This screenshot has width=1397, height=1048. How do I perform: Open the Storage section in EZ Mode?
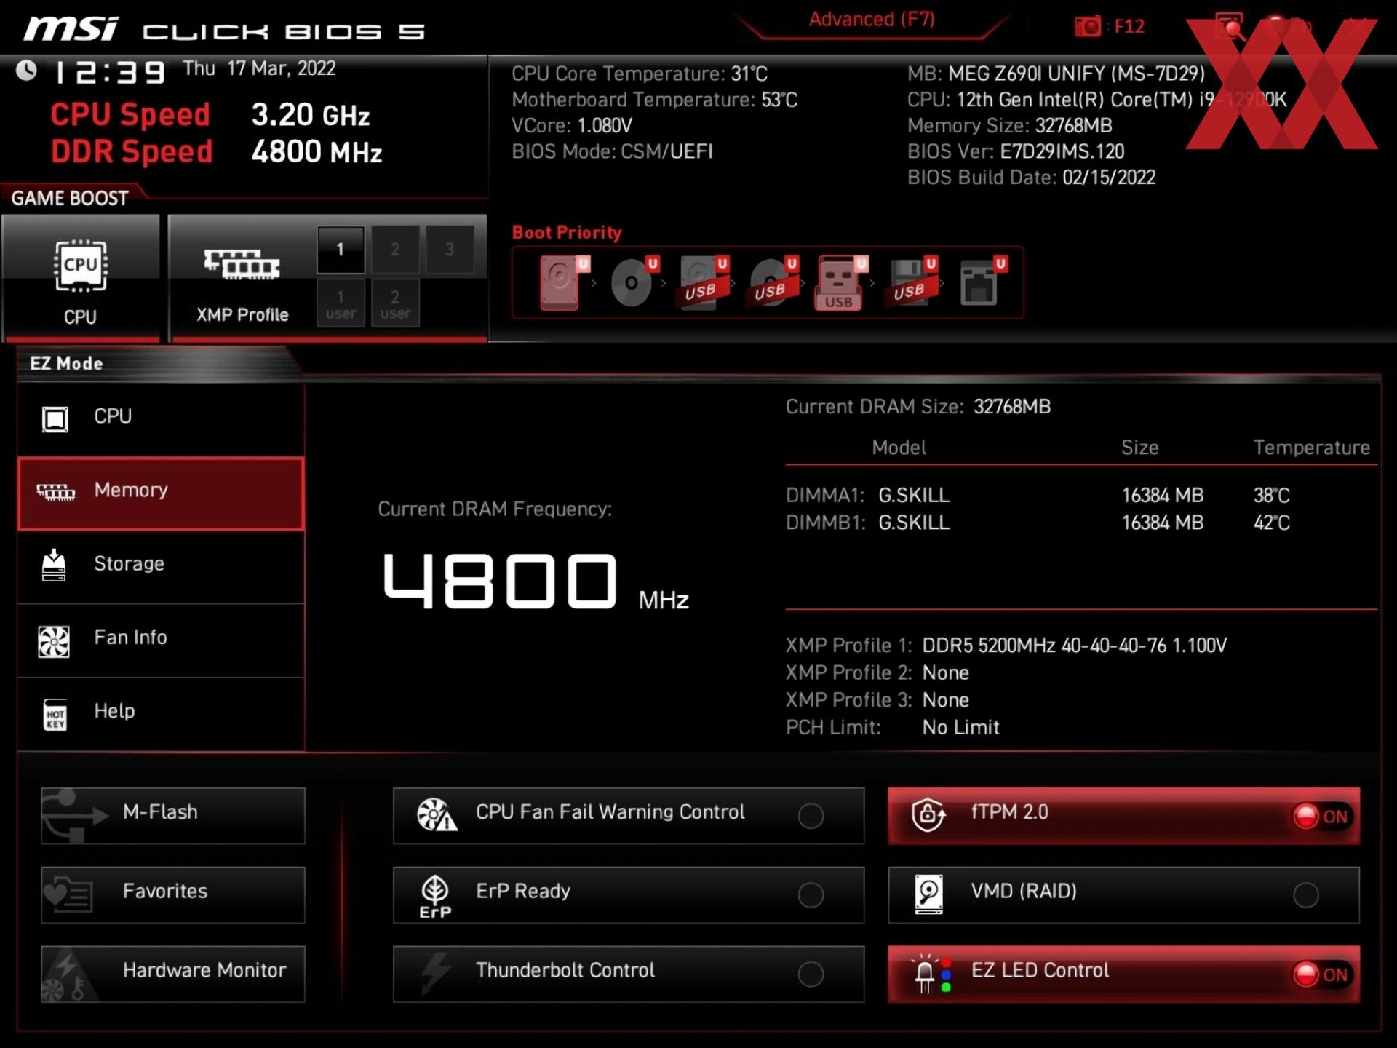(161, 567)
